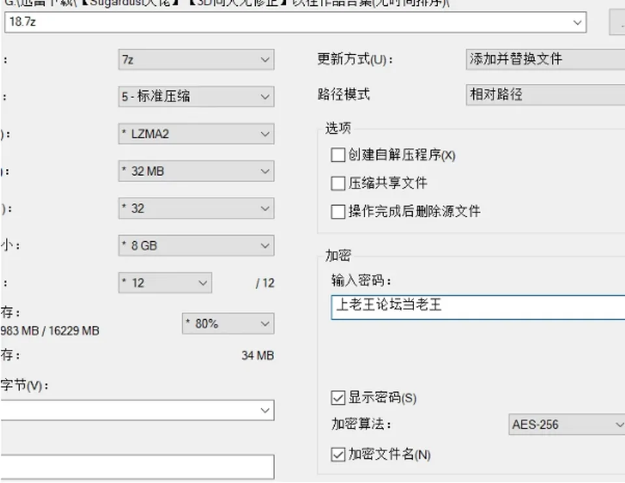Click the 加密 group heading
This screenshot has height=483, width=625.
point(338,255)
